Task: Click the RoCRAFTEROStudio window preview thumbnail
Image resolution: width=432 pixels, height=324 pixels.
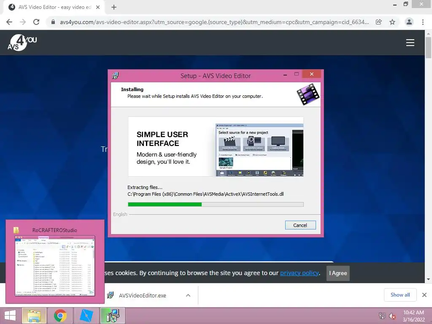Action: coord(55,266)
